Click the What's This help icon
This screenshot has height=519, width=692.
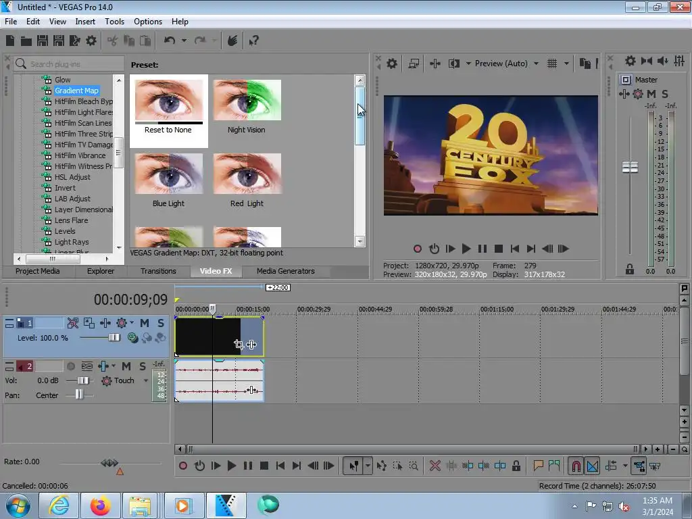(x=253, y=41)
